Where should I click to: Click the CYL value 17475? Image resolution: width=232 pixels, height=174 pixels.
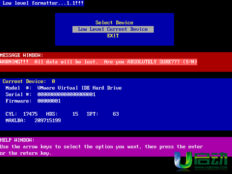30,114
